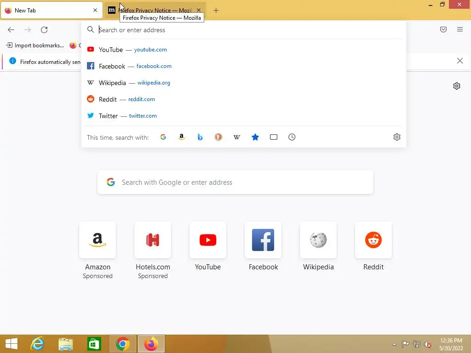Screen dimensions: 471x353
Task: Select Reddit suggestion in address dropdown
Action: click(244, 99)
